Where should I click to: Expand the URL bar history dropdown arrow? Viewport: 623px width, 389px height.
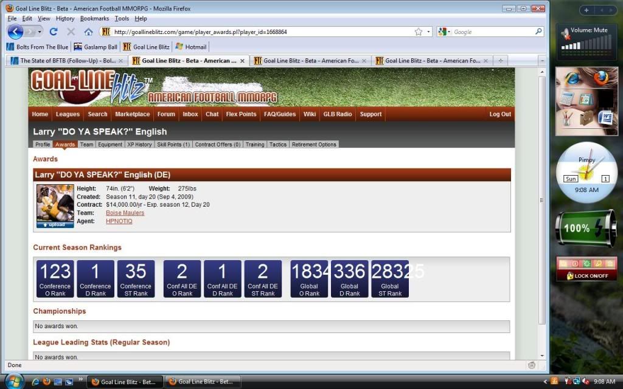point(429,32)
